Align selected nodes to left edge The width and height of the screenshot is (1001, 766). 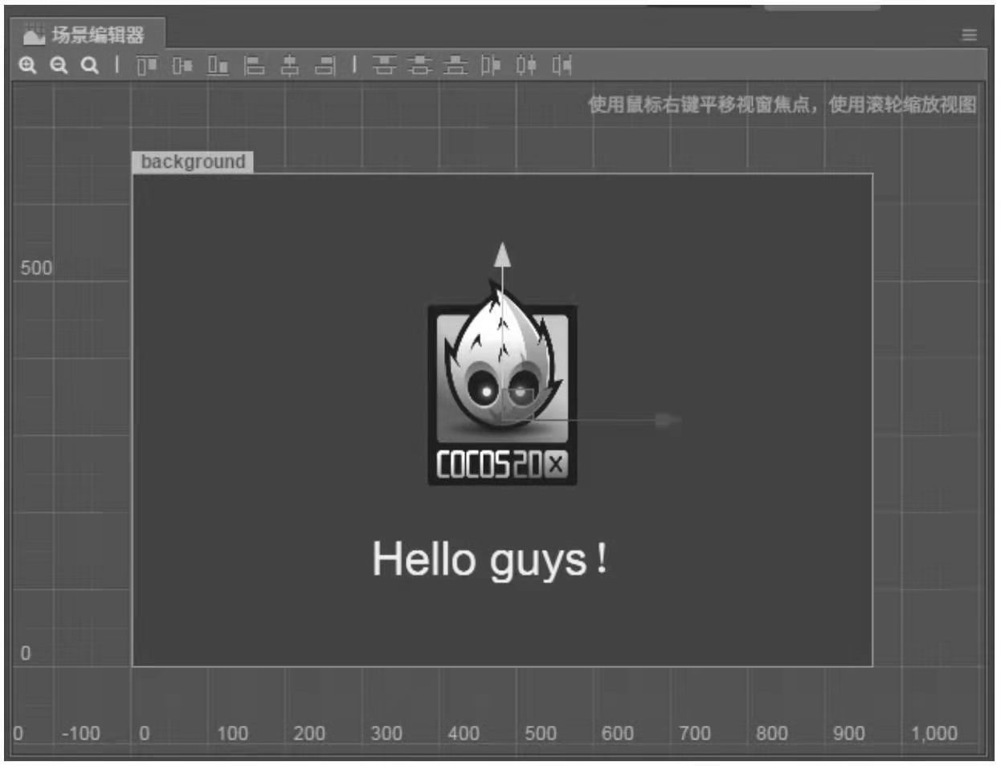[x=255, y=65]
